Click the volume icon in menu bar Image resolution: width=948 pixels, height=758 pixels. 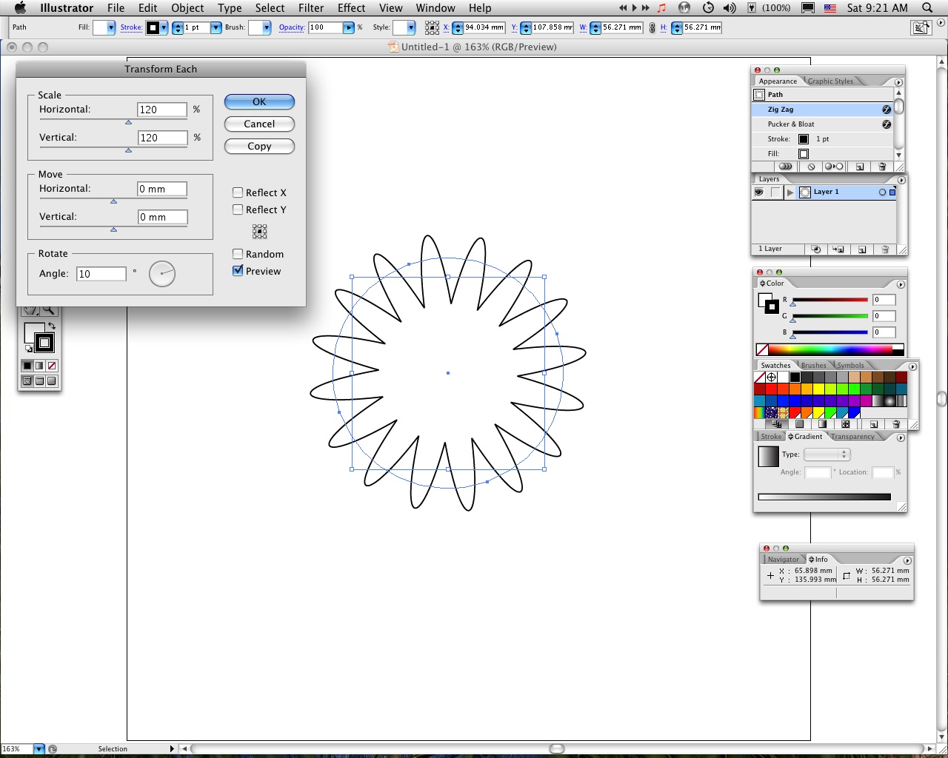point(730,8)
